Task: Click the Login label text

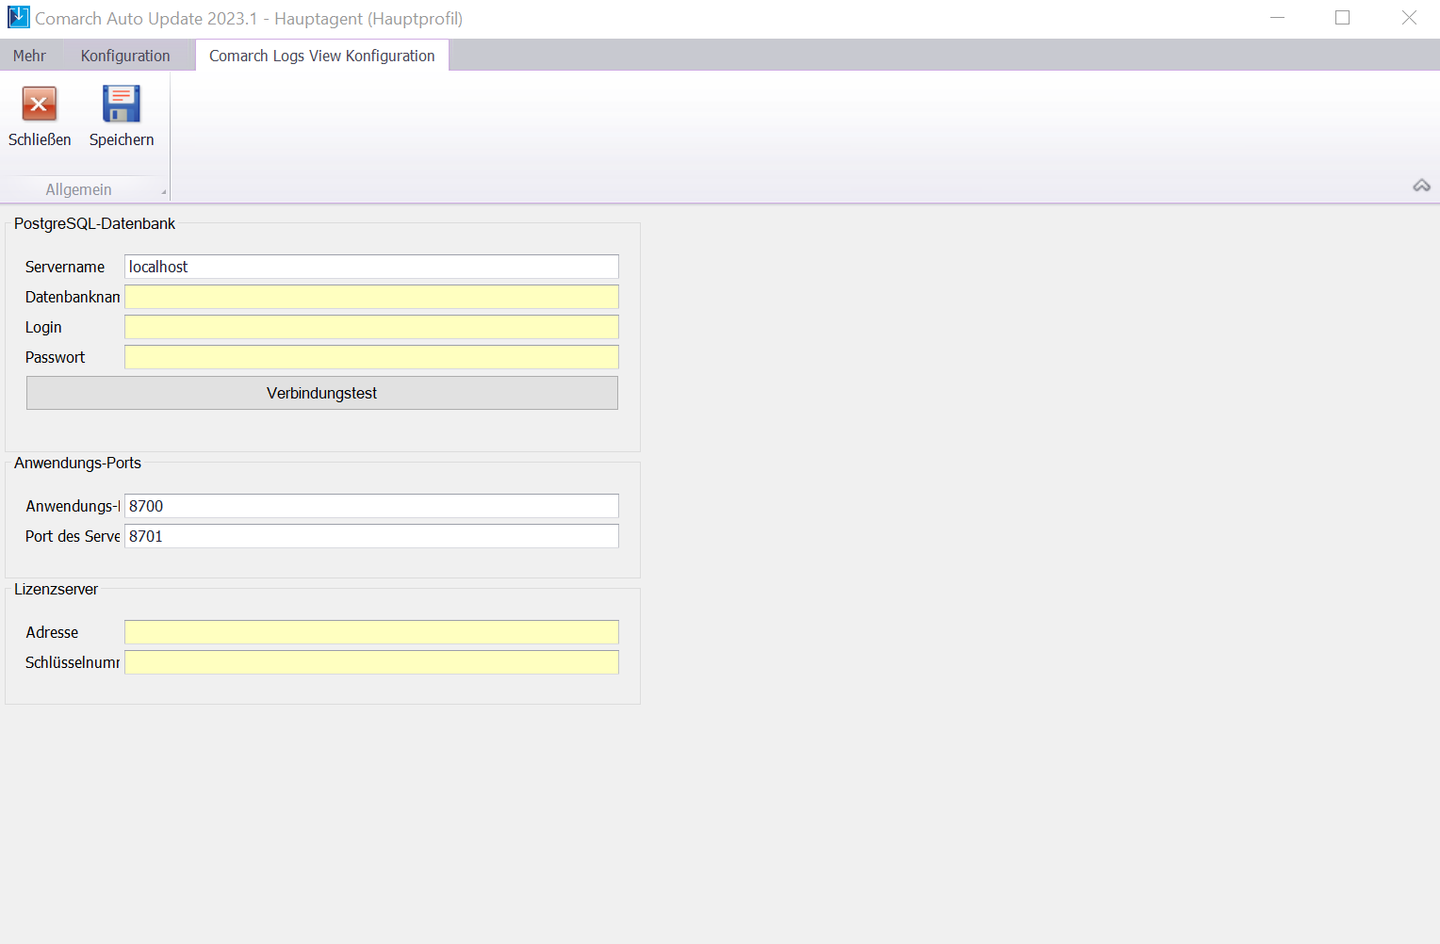Action: [43, 327]
